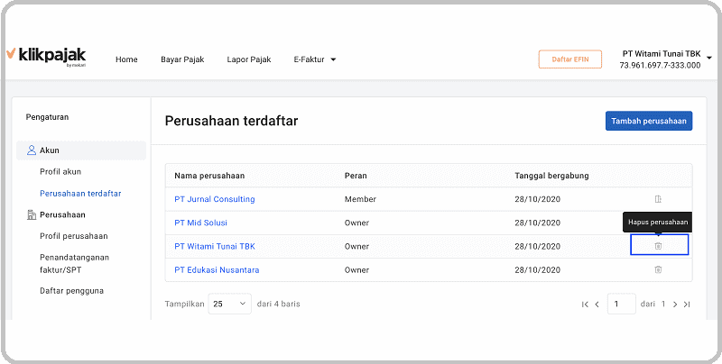Click the Member role cell
The image size is (722, 364).
point(360,199)
